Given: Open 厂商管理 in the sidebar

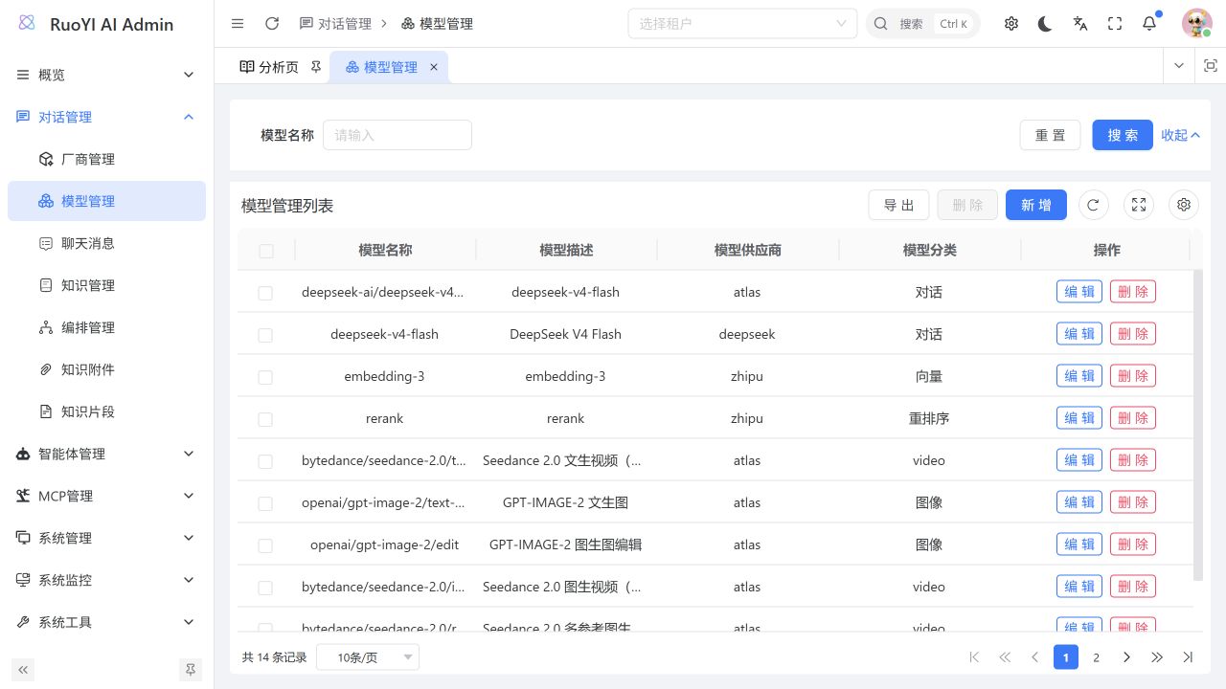Looking at the screenshot, I should click(106, 159).
